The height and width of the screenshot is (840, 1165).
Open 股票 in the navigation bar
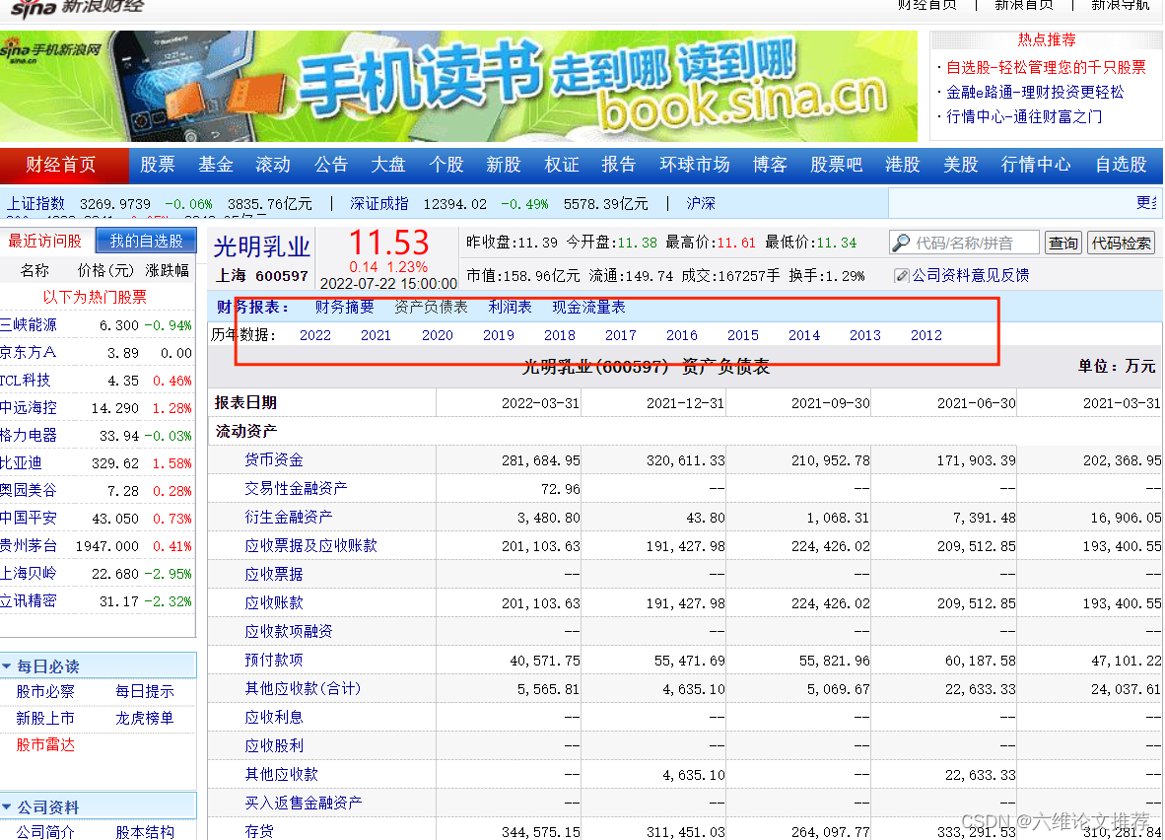(x=158, y=165)
